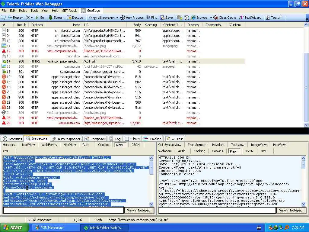Viewport: 309px width, 232px height.
Task: Click the Browse Internet Explorer button
Action: pos(199,18)
